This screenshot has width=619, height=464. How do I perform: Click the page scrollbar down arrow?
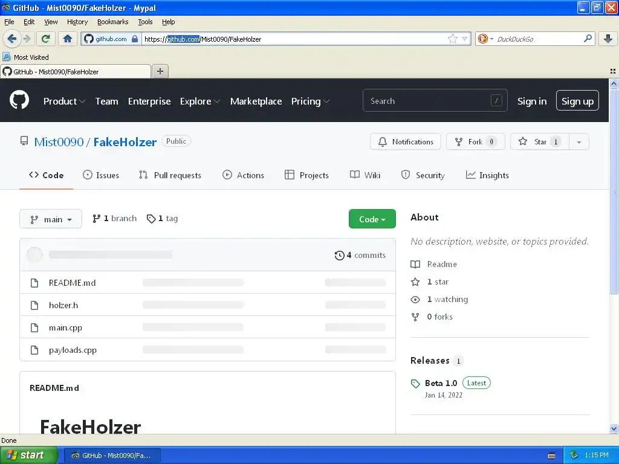pyautogui.click(x=614, y=428)
